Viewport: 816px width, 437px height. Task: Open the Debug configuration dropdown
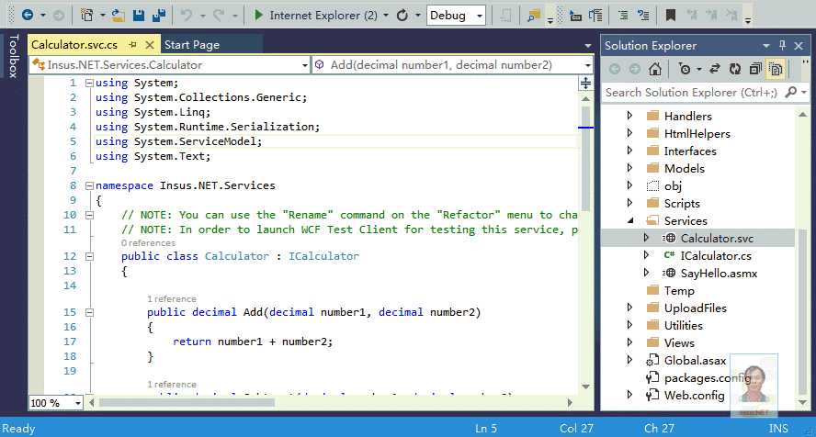(x=480, y=16)
